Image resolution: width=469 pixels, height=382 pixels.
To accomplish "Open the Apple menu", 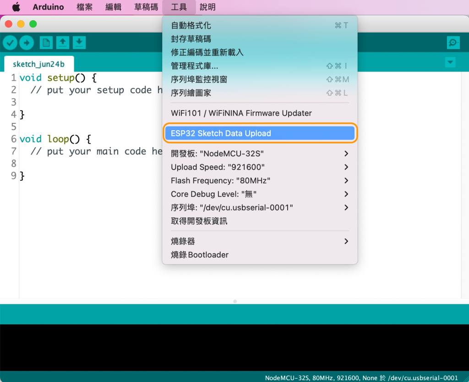I will tap(16, 7).
